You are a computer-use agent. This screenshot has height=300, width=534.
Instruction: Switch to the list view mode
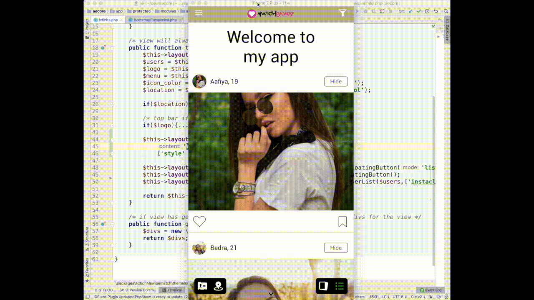pyautogui.click(x=340, y=286)
